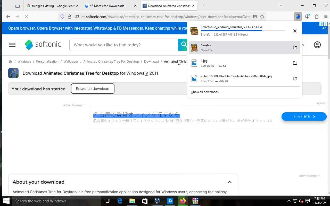Open the Personalization breadcrumb link
This screenshot has width=330, height=206.
(x=47, y=61)
